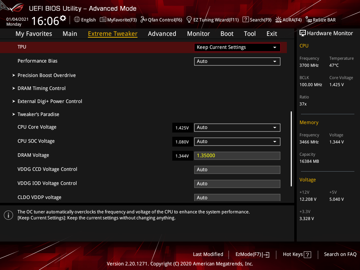Toggle the ReSize BAR icon
The width and height of the screenshot is (360, 270).
coord(309,20)
